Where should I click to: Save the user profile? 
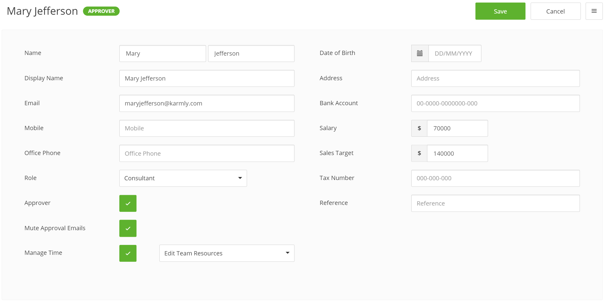click(x=500, y=11)
